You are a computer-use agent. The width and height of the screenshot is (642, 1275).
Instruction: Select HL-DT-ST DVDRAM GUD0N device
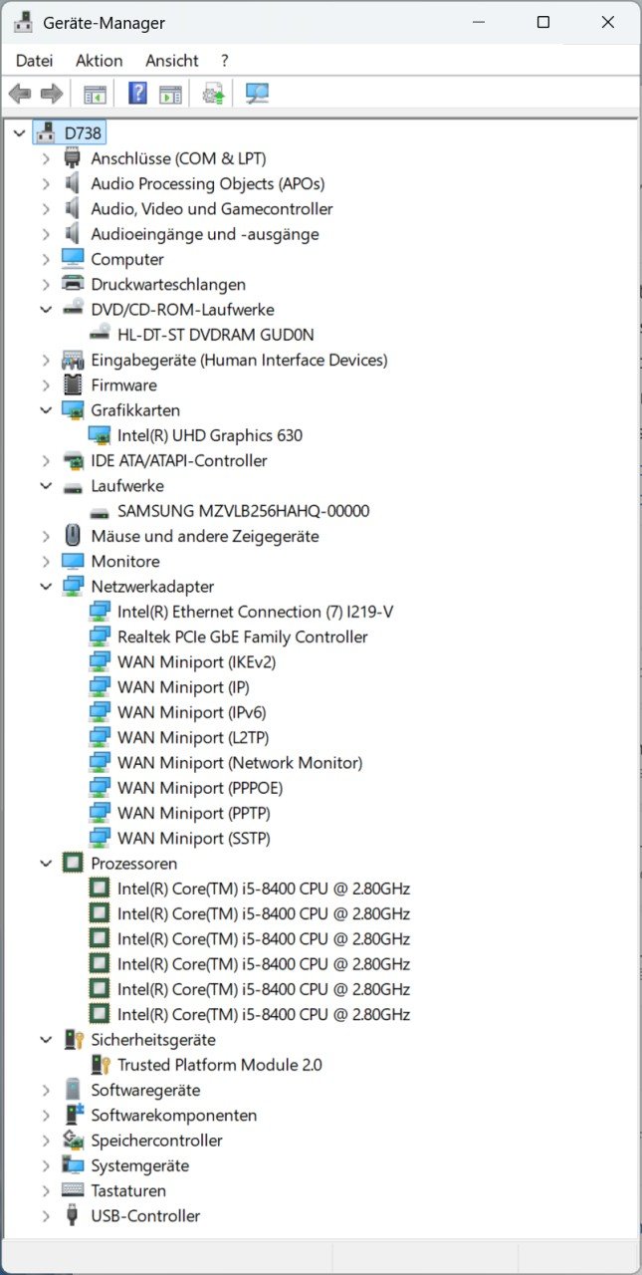215,335
